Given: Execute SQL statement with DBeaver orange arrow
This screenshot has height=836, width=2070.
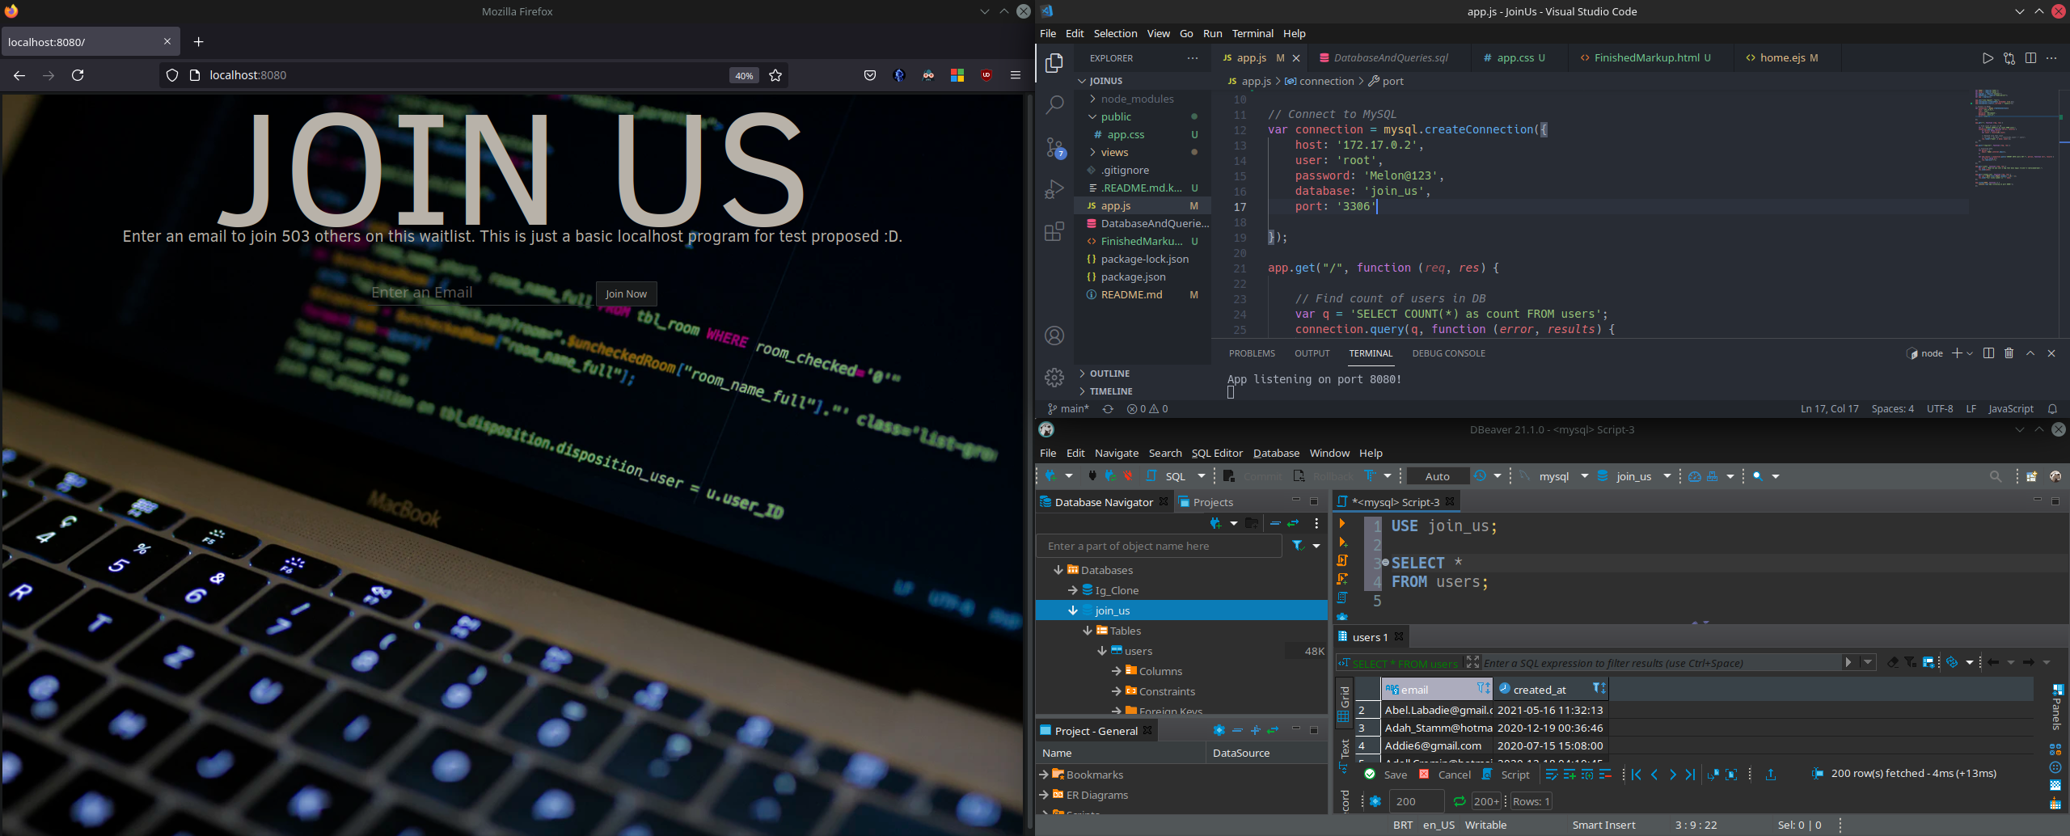Looking at the screenshot, I should 1342,524.
